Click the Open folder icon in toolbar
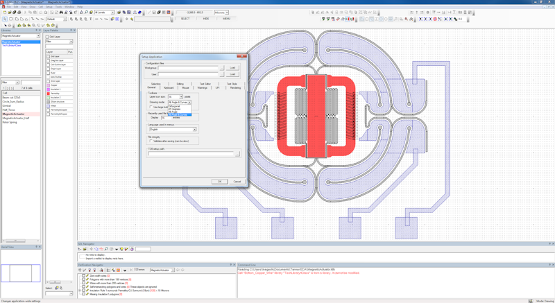This screenshot has width=555, height=303. tap(9, 12)
